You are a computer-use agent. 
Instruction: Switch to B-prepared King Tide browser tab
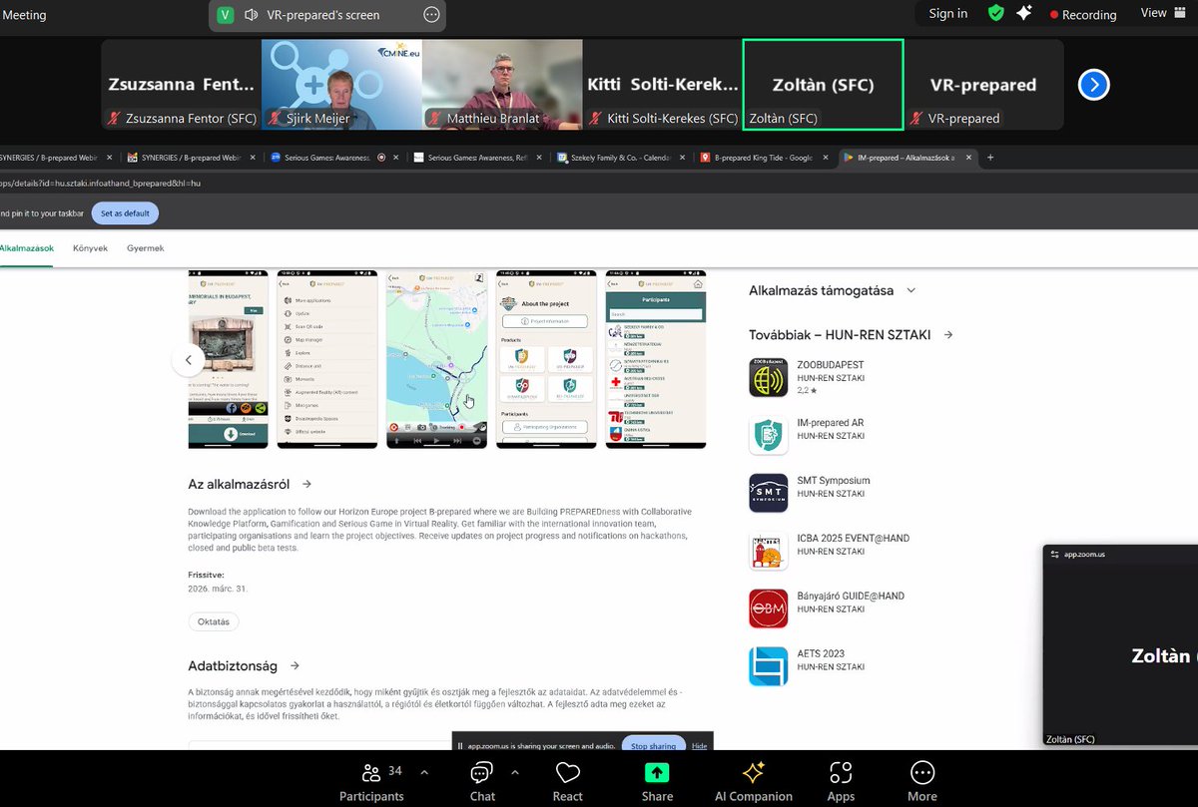pos(765,158)
